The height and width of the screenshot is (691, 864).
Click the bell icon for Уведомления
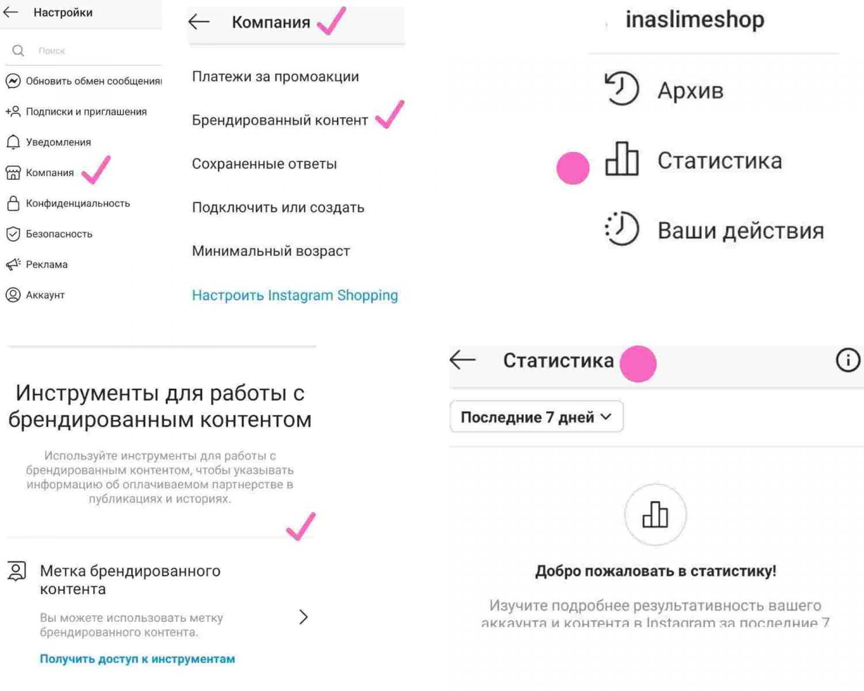click(x=13, y=142)
